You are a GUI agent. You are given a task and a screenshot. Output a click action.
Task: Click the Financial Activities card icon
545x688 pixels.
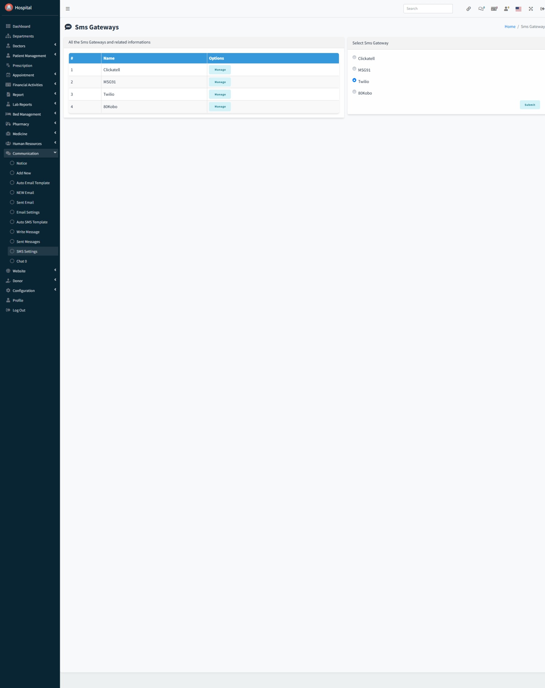tap(8, 85)
